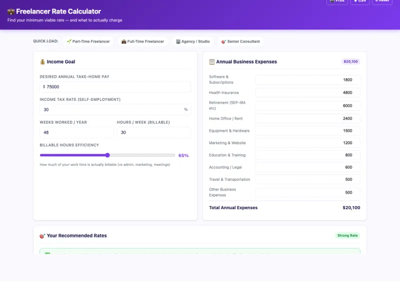Click the seedling icon on Part-Time Freelancer
Screen dimensions: 400x281
click(x=69, y=41)
